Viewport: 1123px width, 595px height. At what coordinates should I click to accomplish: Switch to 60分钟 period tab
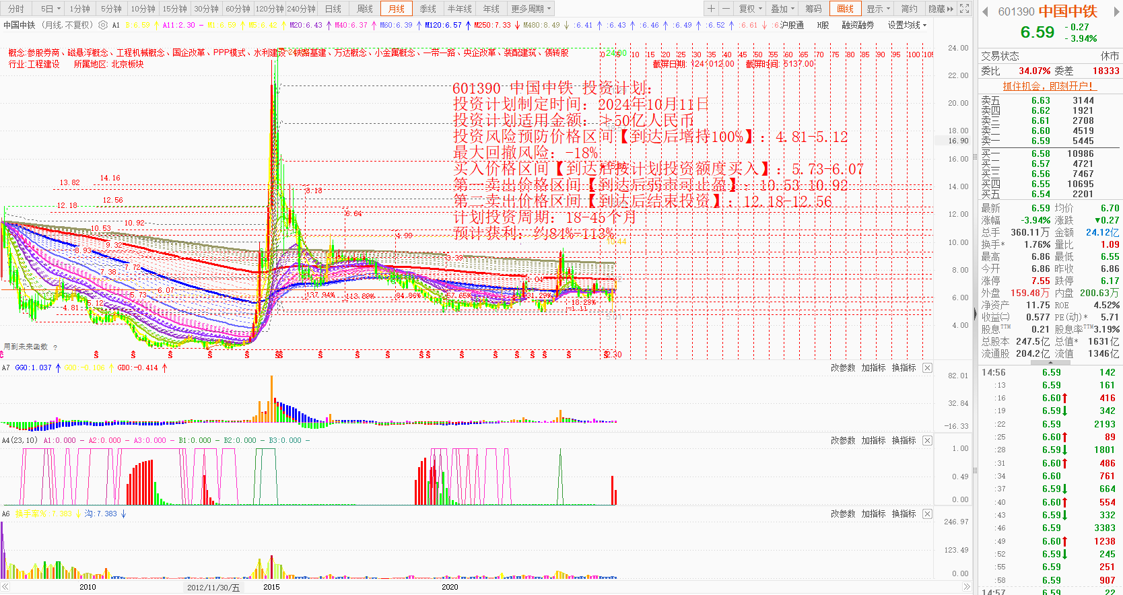pyautogui.click(x=238, y=9)
